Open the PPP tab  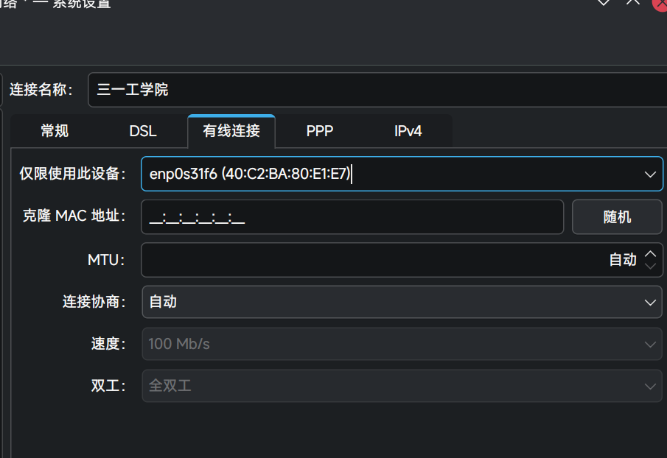tap(320, 132)
